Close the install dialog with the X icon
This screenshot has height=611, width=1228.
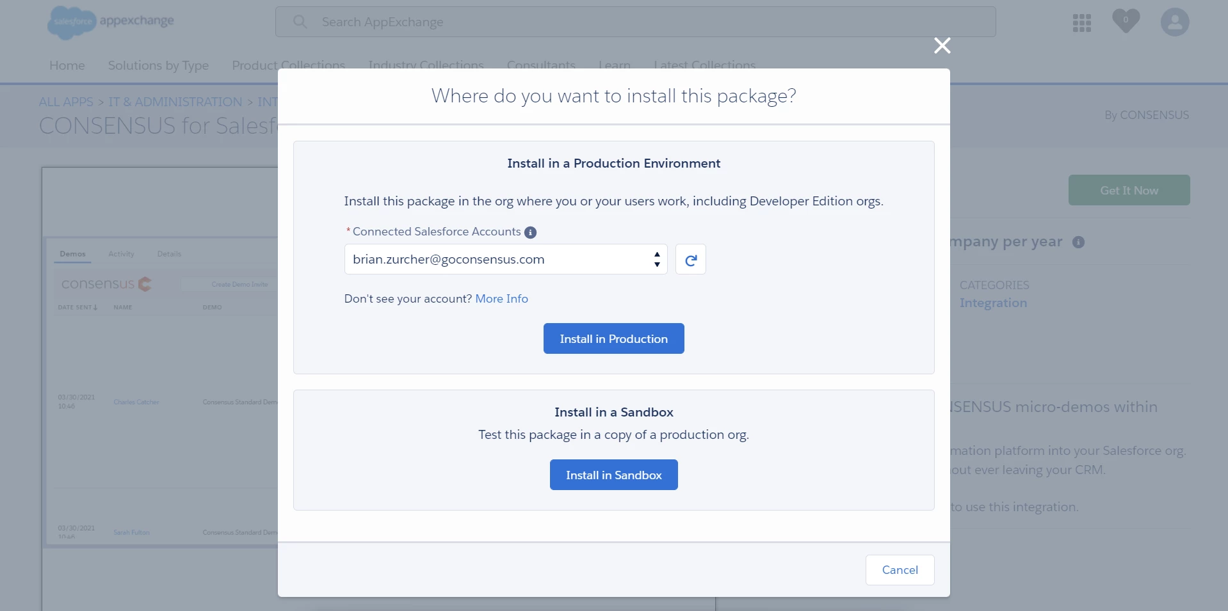click(x=942, y=45)
